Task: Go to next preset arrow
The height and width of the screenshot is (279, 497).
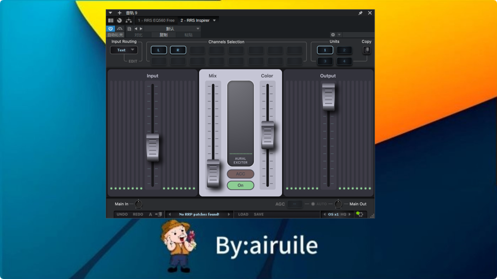Action: [141, 29]
